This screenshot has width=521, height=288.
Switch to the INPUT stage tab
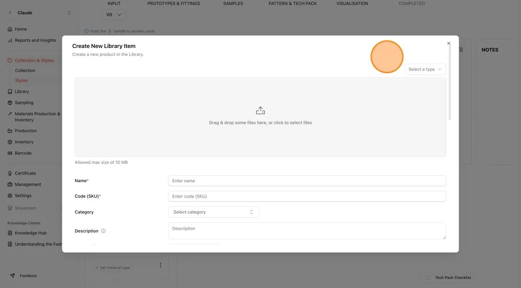click(114, 3)
